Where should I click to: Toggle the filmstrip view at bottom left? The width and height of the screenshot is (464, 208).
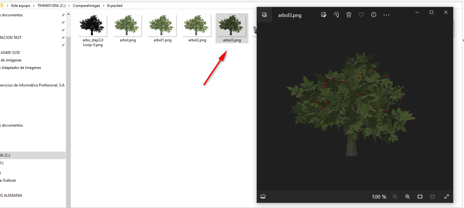pyautogui.click(x=263, y=197)
